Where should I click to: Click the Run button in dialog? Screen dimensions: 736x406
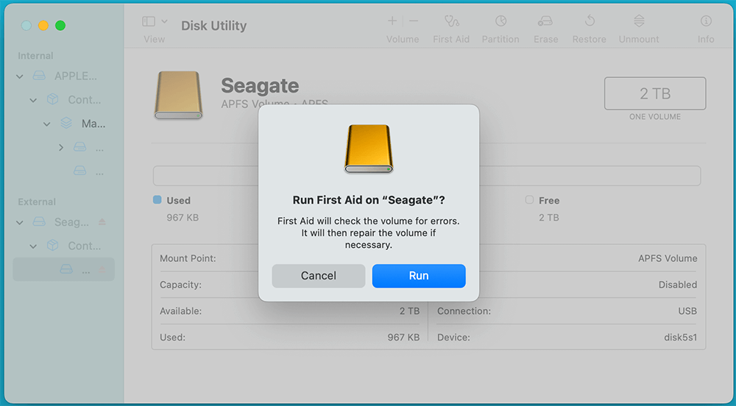point(419,276)
